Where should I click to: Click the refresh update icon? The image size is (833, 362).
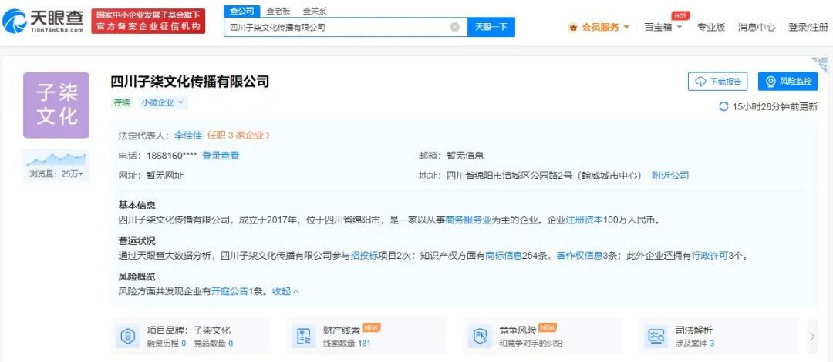[723, 106]
